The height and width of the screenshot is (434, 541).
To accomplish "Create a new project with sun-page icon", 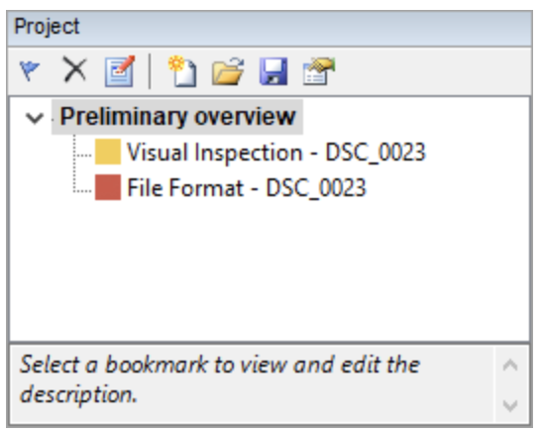I will tap(183, 70).
